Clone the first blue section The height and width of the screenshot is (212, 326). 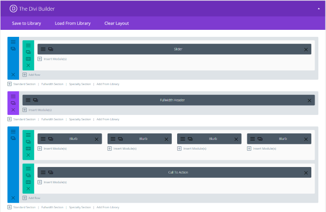tap(13, 49)
